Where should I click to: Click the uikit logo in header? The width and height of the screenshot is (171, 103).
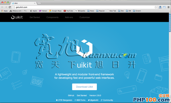[x=17, y=17]
